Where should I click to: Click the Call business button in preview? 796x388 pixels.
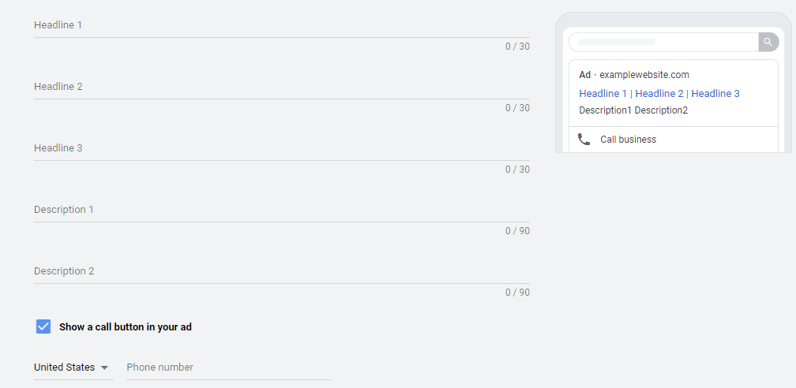coord(674,140)
